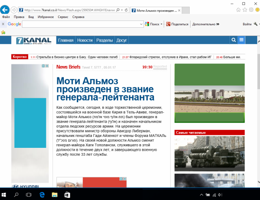This screenshot has height=200, width=260.
Task: Open the Новости navigation item
Action: click(85, 40)
